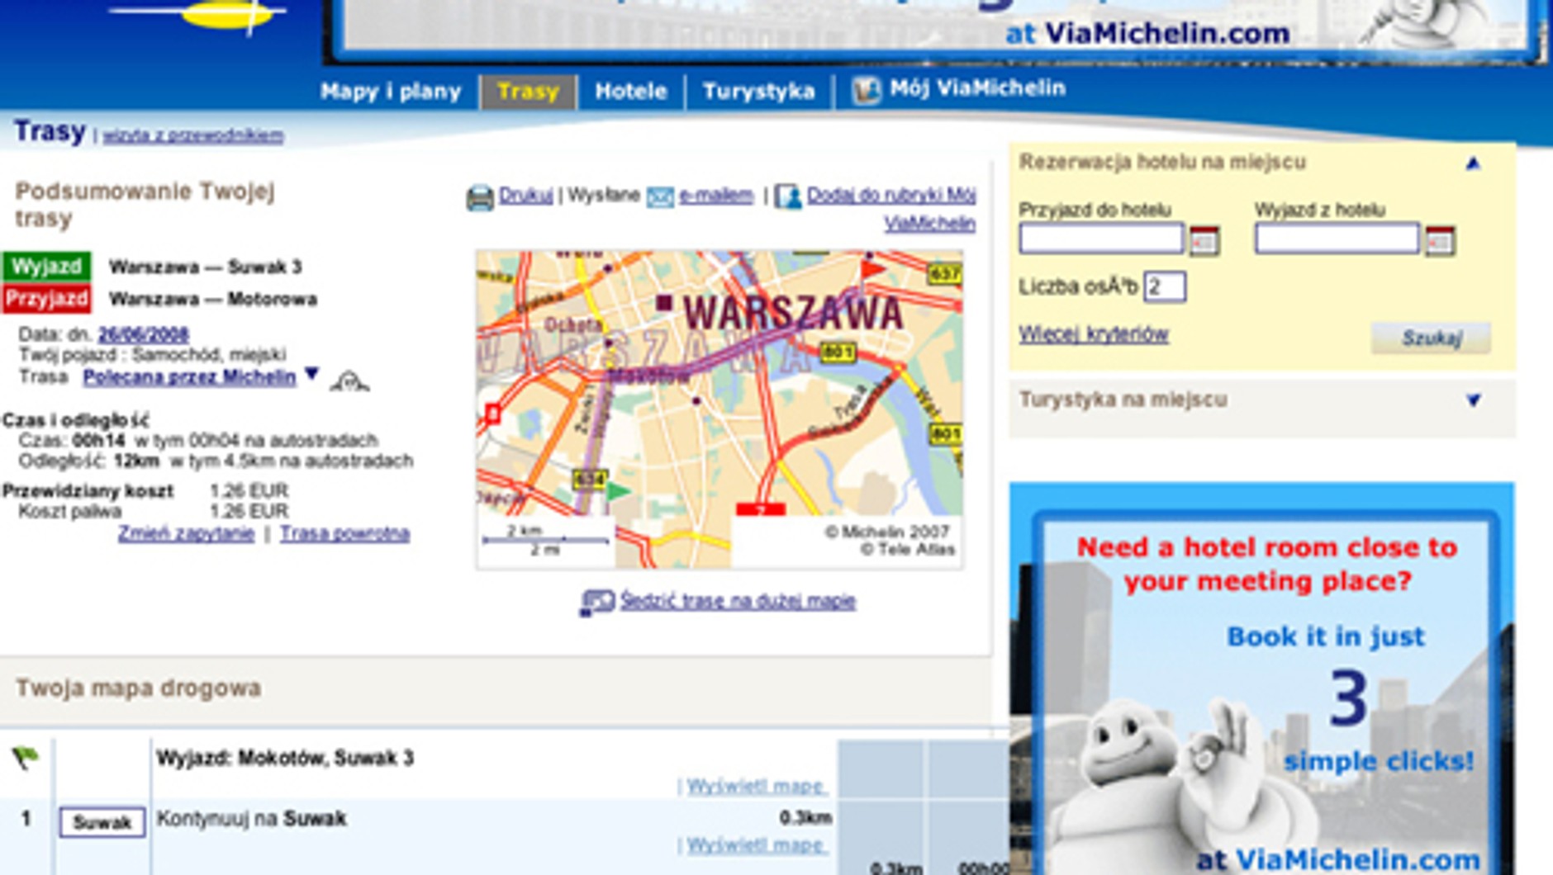Focus the Wyjazd z hotelu date field
The height and width of the screenshot is (875, 1553).
1337,239
